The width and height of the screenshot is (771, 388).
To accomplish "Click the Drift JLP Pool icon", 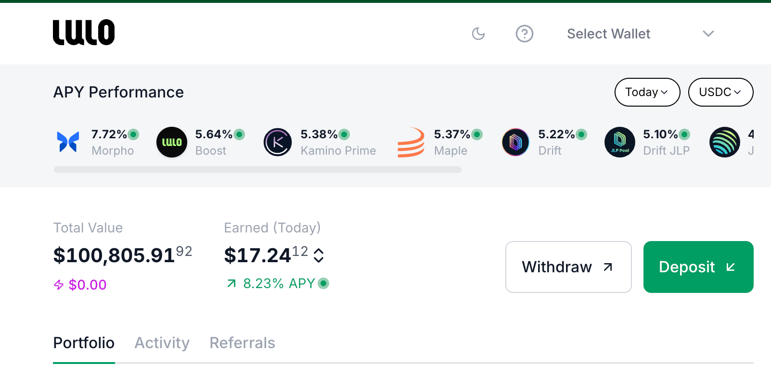I will (620, 142).
